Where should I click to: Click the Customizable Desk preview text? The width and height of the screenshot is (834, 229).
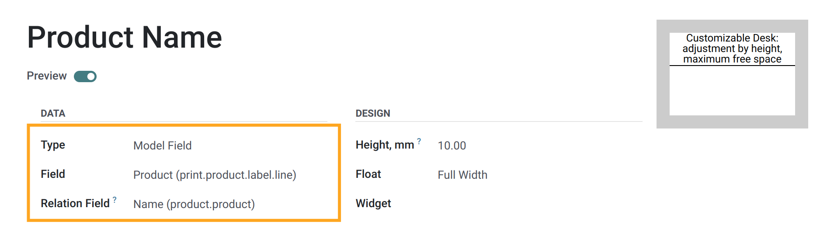[x=732, y=49]
